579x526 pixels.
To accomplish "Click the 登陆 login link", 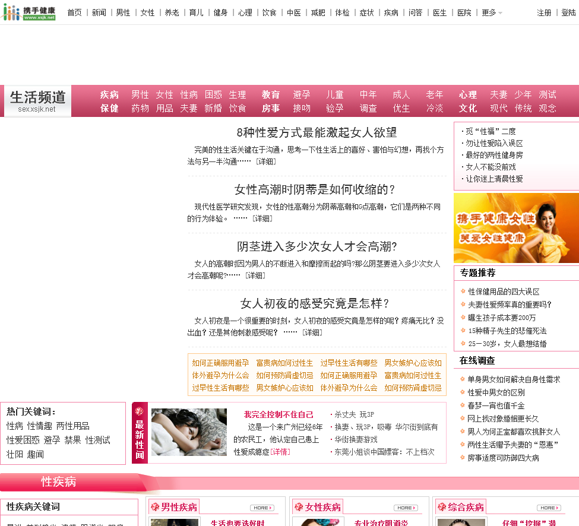I will pyautogui.click(x=568, y=13).
